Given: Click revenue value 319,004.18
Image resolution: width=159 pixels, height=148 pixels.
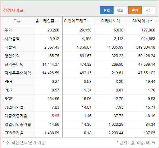Looking at the screenshot, I should coord(146,47).
